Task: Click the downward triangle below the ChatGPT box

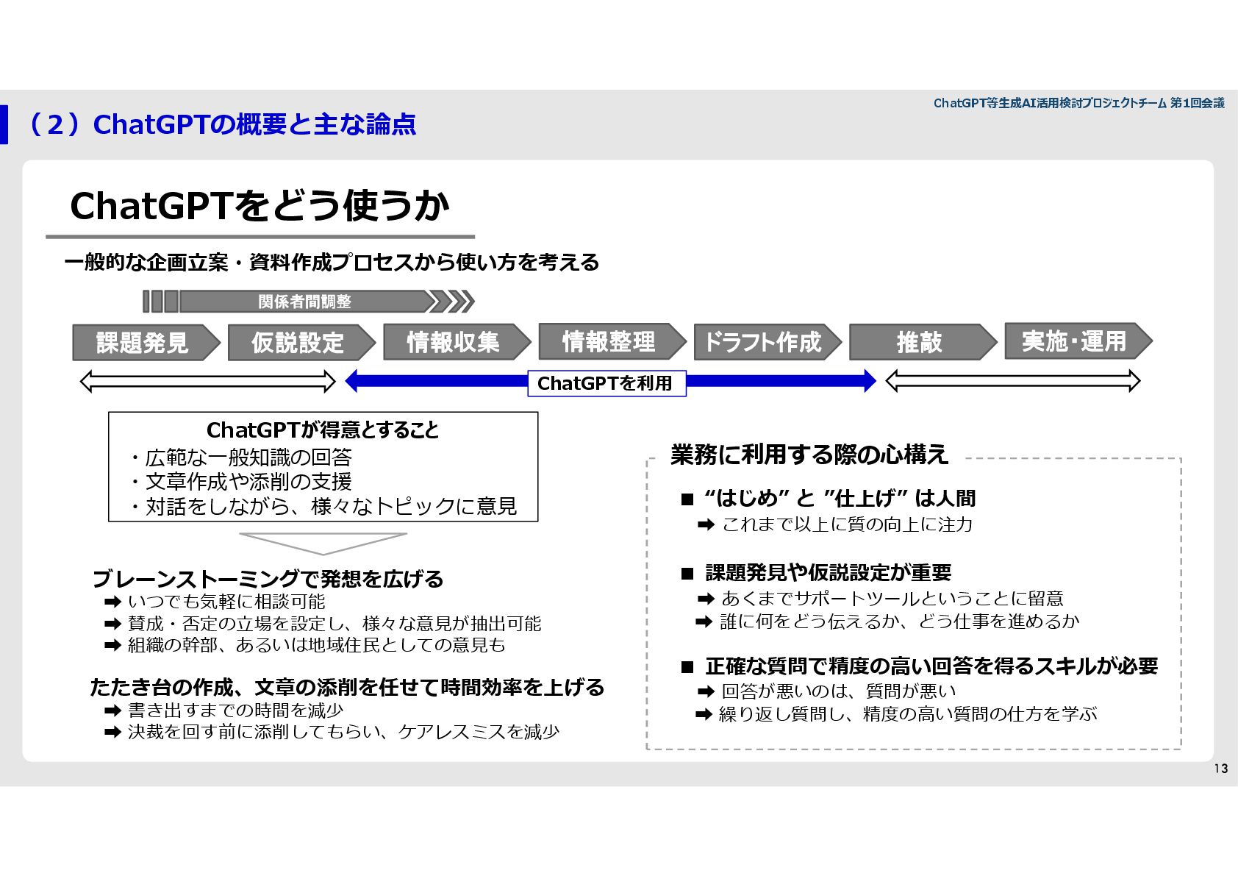Action: coord(323,544)
